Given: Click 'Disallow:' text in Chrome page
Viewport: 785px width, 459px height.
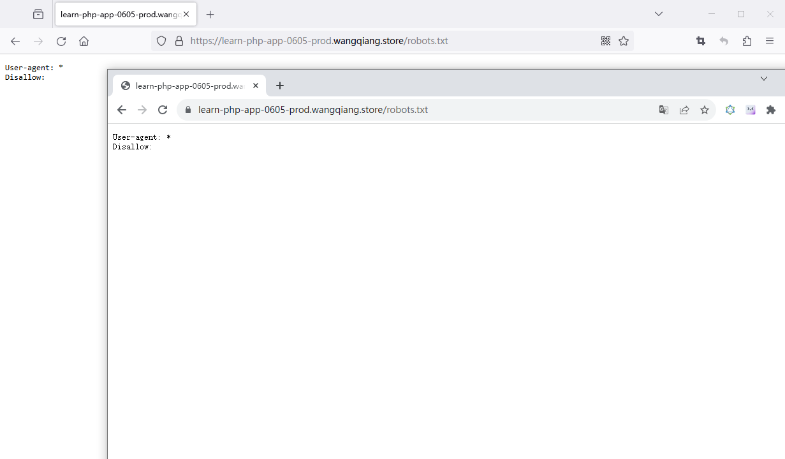Looking at the screenshot, I should tap(132, 147).
